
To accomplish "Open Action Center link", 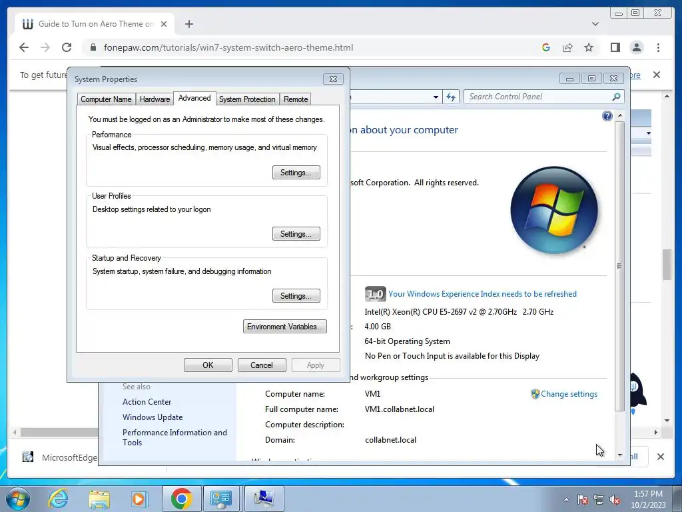I will (147, 402).
